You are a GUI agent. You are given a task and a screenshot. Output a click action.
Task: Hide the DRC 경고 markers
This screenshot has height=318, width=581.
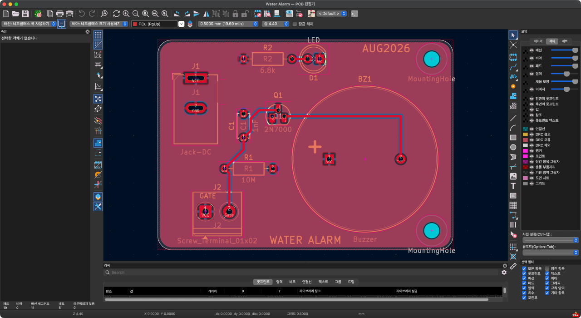coord(532,134)
